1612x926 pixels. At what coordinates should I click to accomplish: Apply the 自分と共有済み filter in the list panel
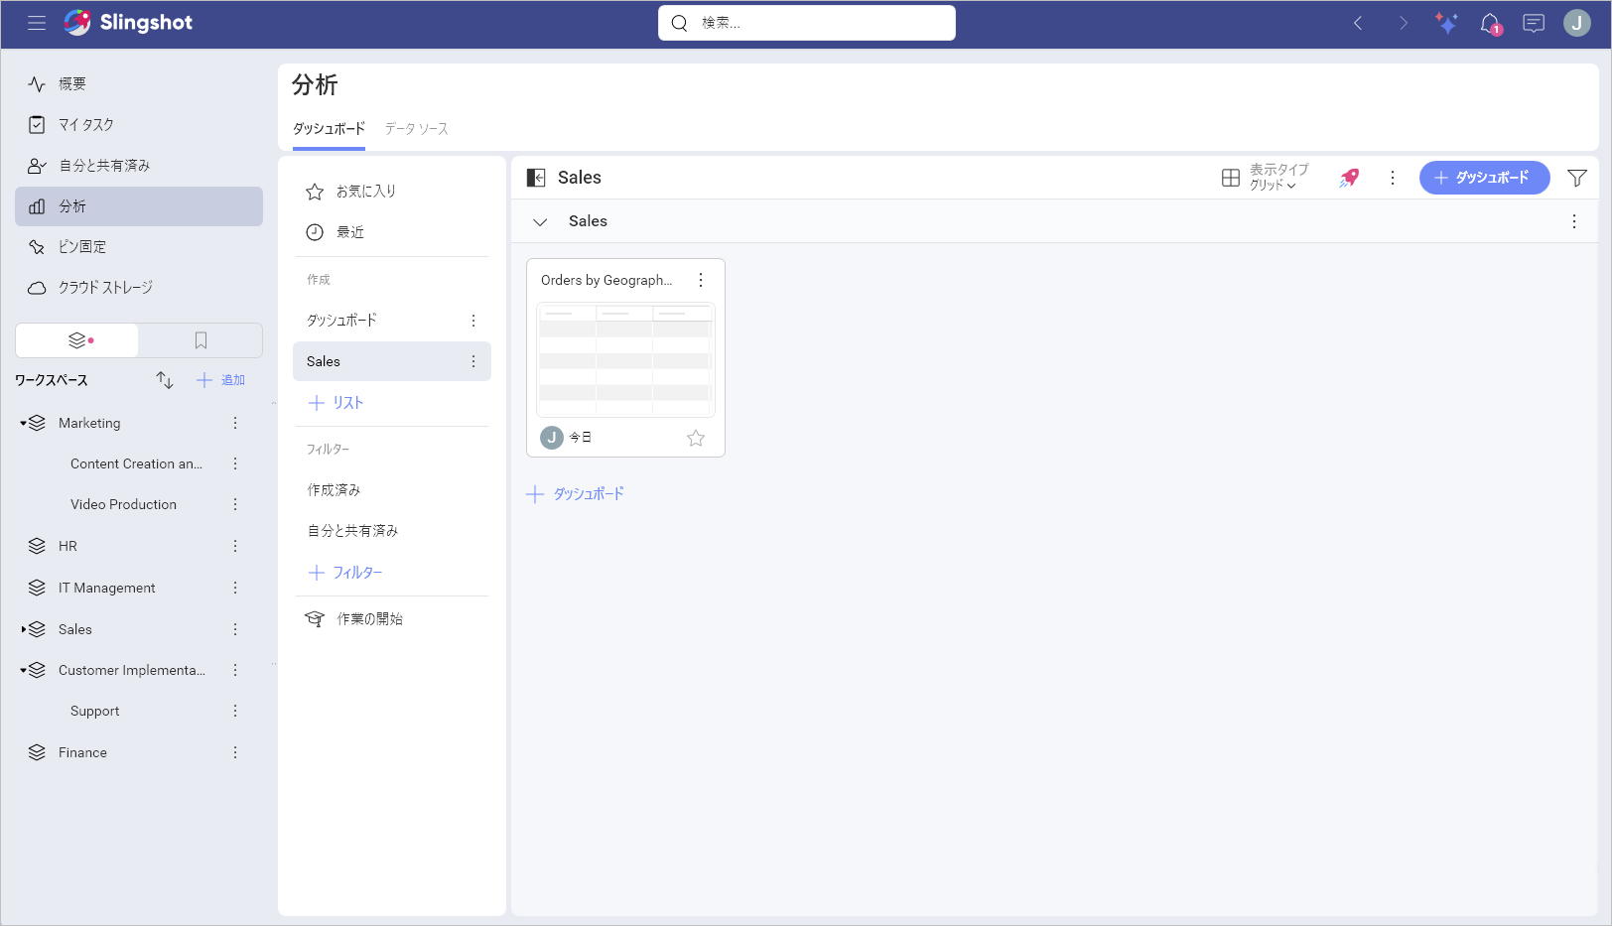coord(392,531)
